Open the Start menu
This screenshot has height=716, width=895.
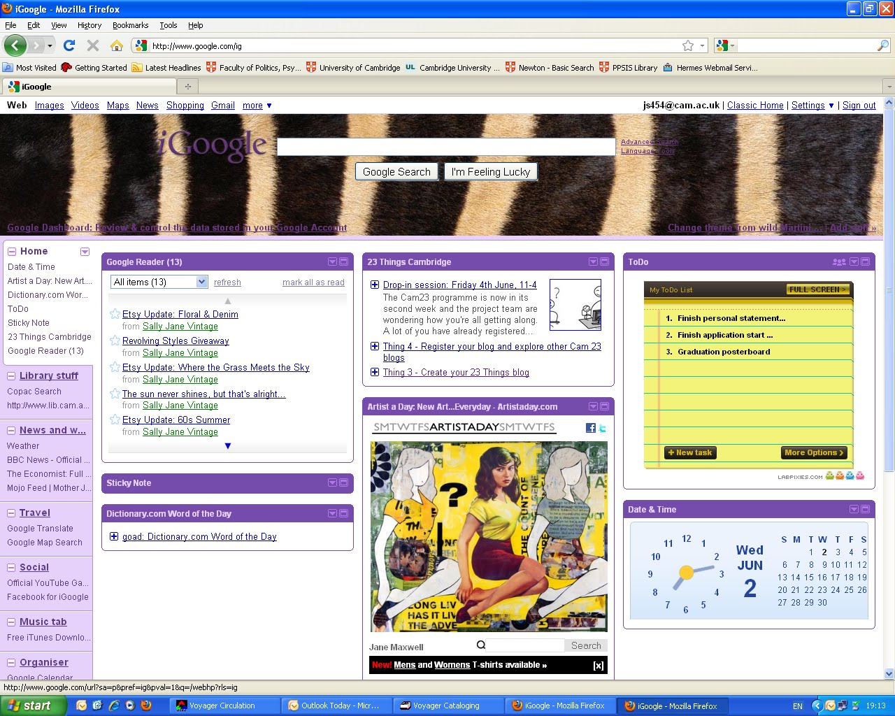point(33,706)
